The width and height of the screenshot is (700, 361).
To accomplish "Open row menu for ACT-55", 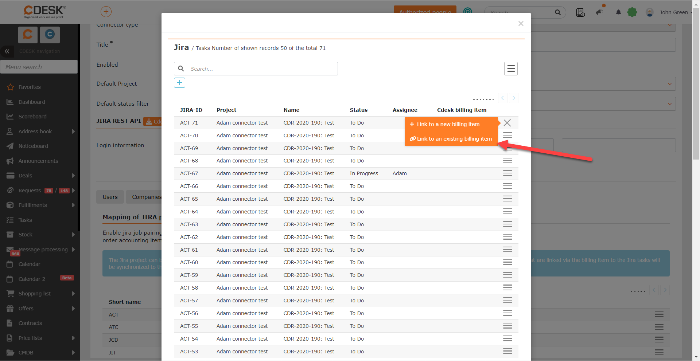I will point(507,326).
